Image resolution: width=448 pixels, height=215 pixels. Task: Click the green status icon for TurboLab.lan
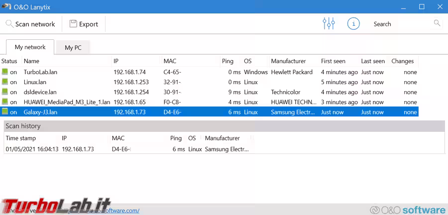pos(5,72)
